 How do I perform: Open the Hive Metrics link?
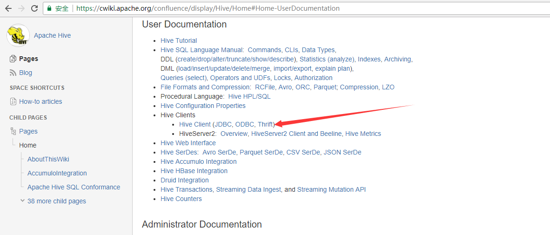[363, 134]
